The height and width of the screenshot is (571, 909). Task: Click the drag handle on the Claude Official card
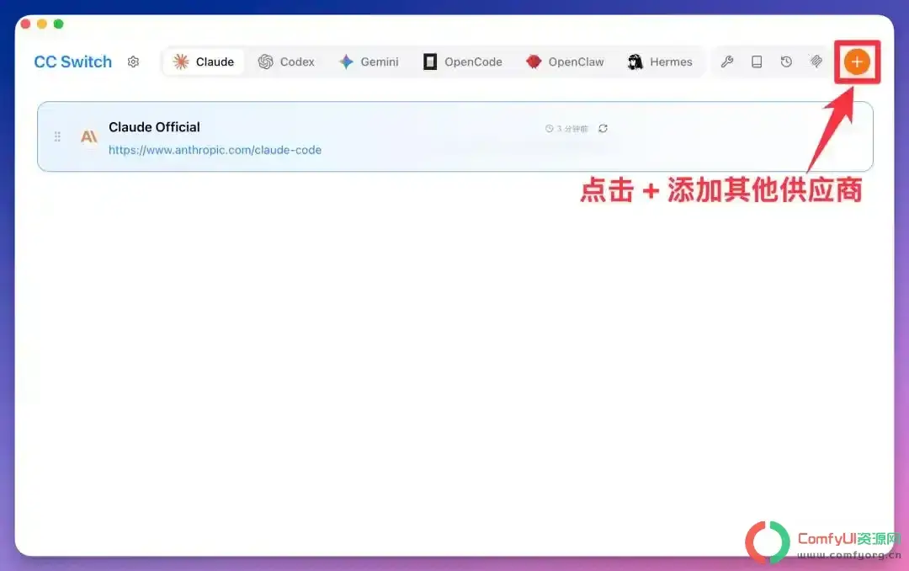pyautogui.click(x=57, y=136)
